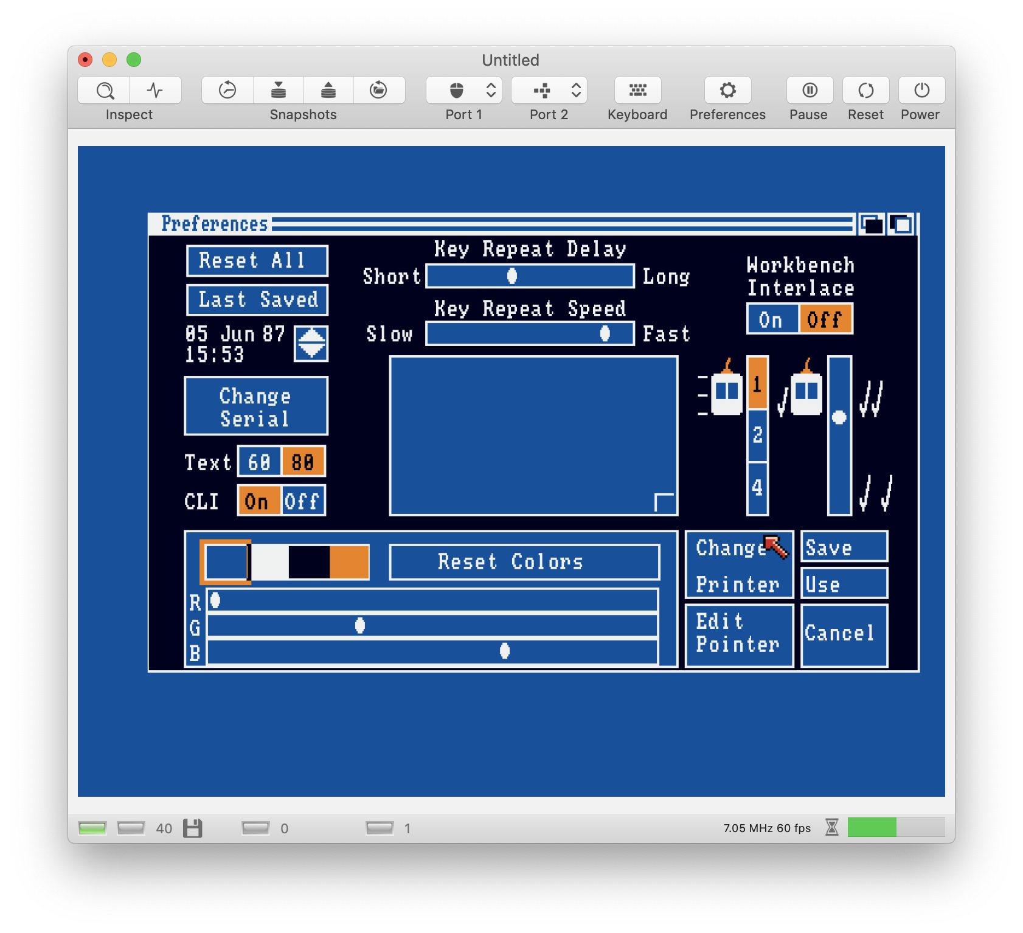
Task: Click Reset Colors button
Action: click(524, 562)
